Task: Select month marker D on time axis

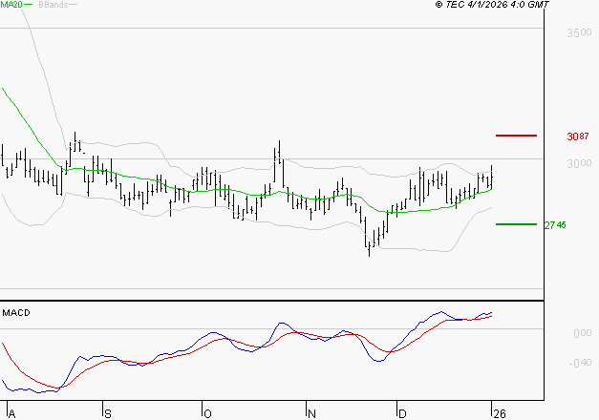Action: click(402, 413)
